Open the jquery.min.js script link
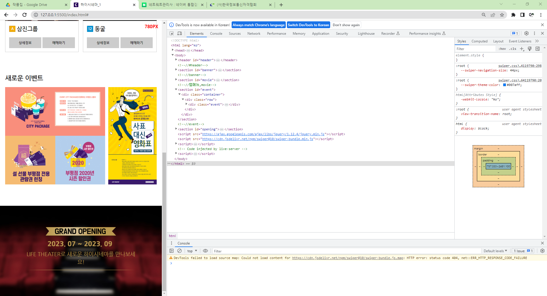Viewport: 547px width, 296px height. 263,134
